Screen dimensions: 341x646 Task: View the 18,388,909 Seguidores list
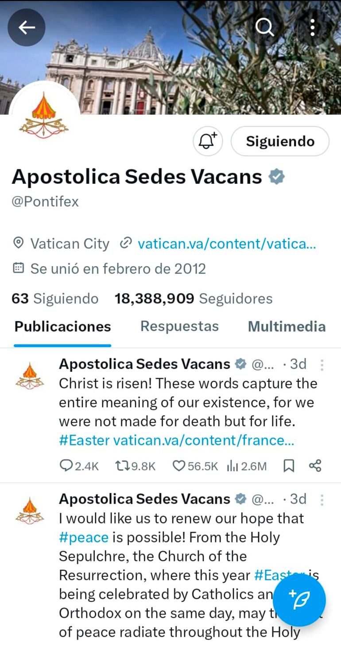(194, 299)
